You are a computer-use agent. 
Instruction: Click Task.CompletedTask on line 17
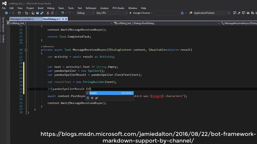pos(75,37)
